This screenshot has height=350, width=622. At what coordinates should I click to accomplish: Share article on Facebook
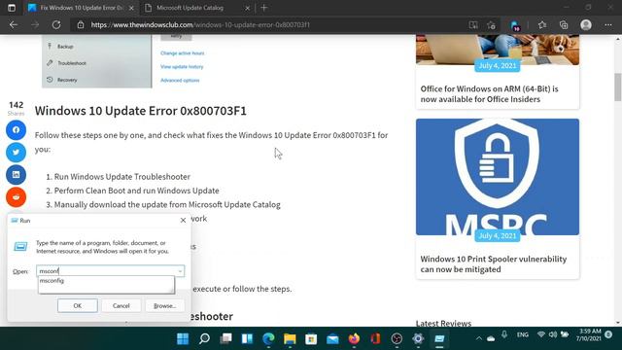point(16,129)
